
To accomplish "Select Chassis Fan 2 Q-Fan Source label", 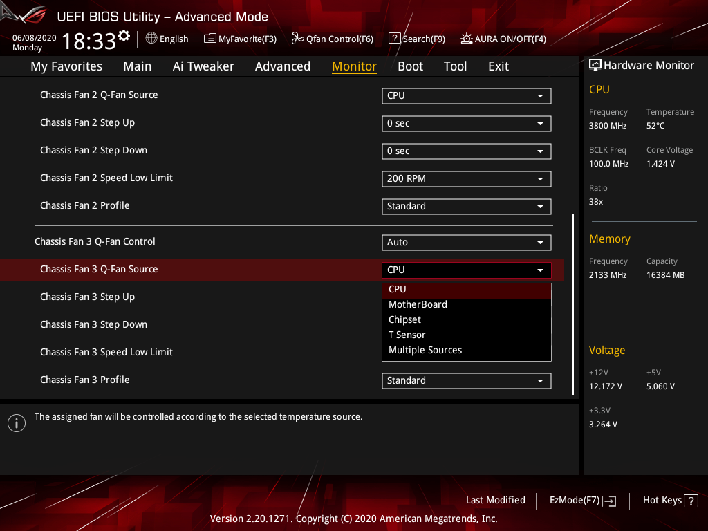I will pos(99,95).
